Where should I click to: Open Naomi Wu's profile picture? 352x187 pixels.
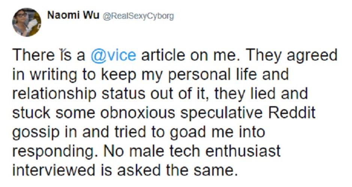click(x=27, y=22)
